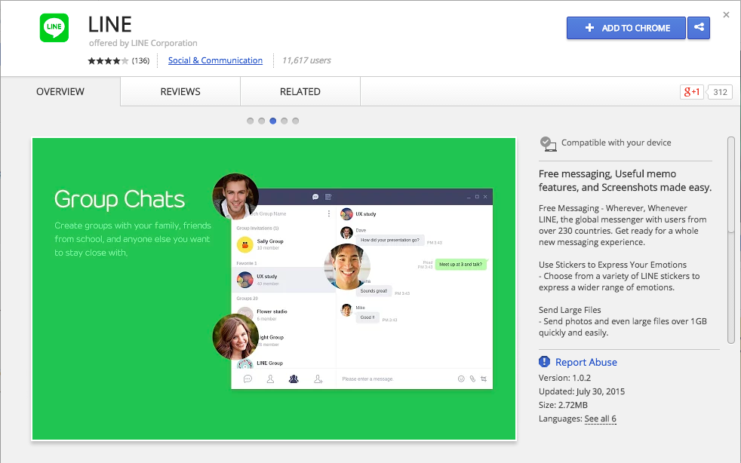This screenshot has width=741, height=463.
Task: Click the Sally Group duck avatar
Action: [244, 244]
